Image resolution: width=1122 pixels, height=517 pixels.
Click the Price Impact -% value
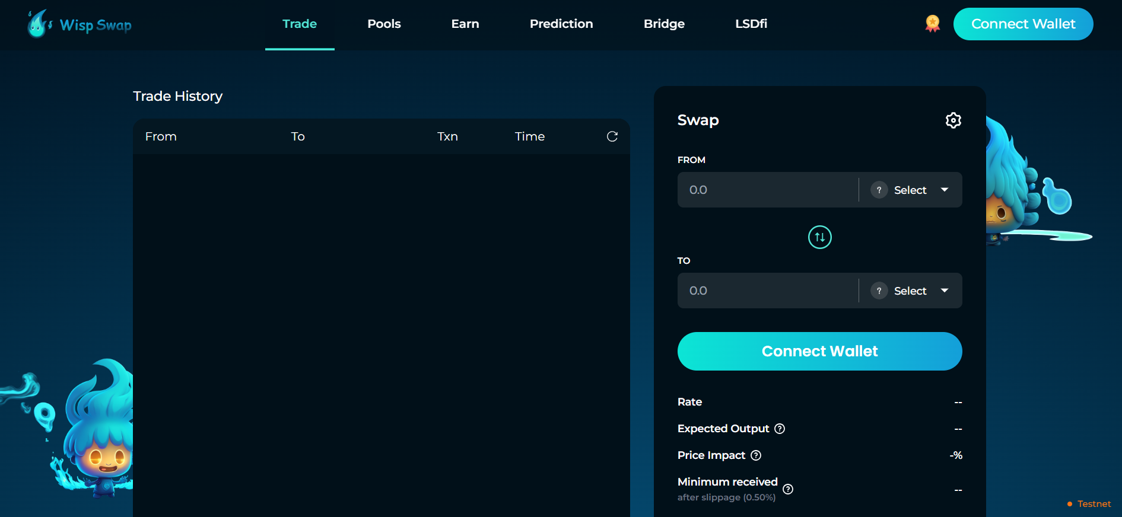click(x=956, y=455)
